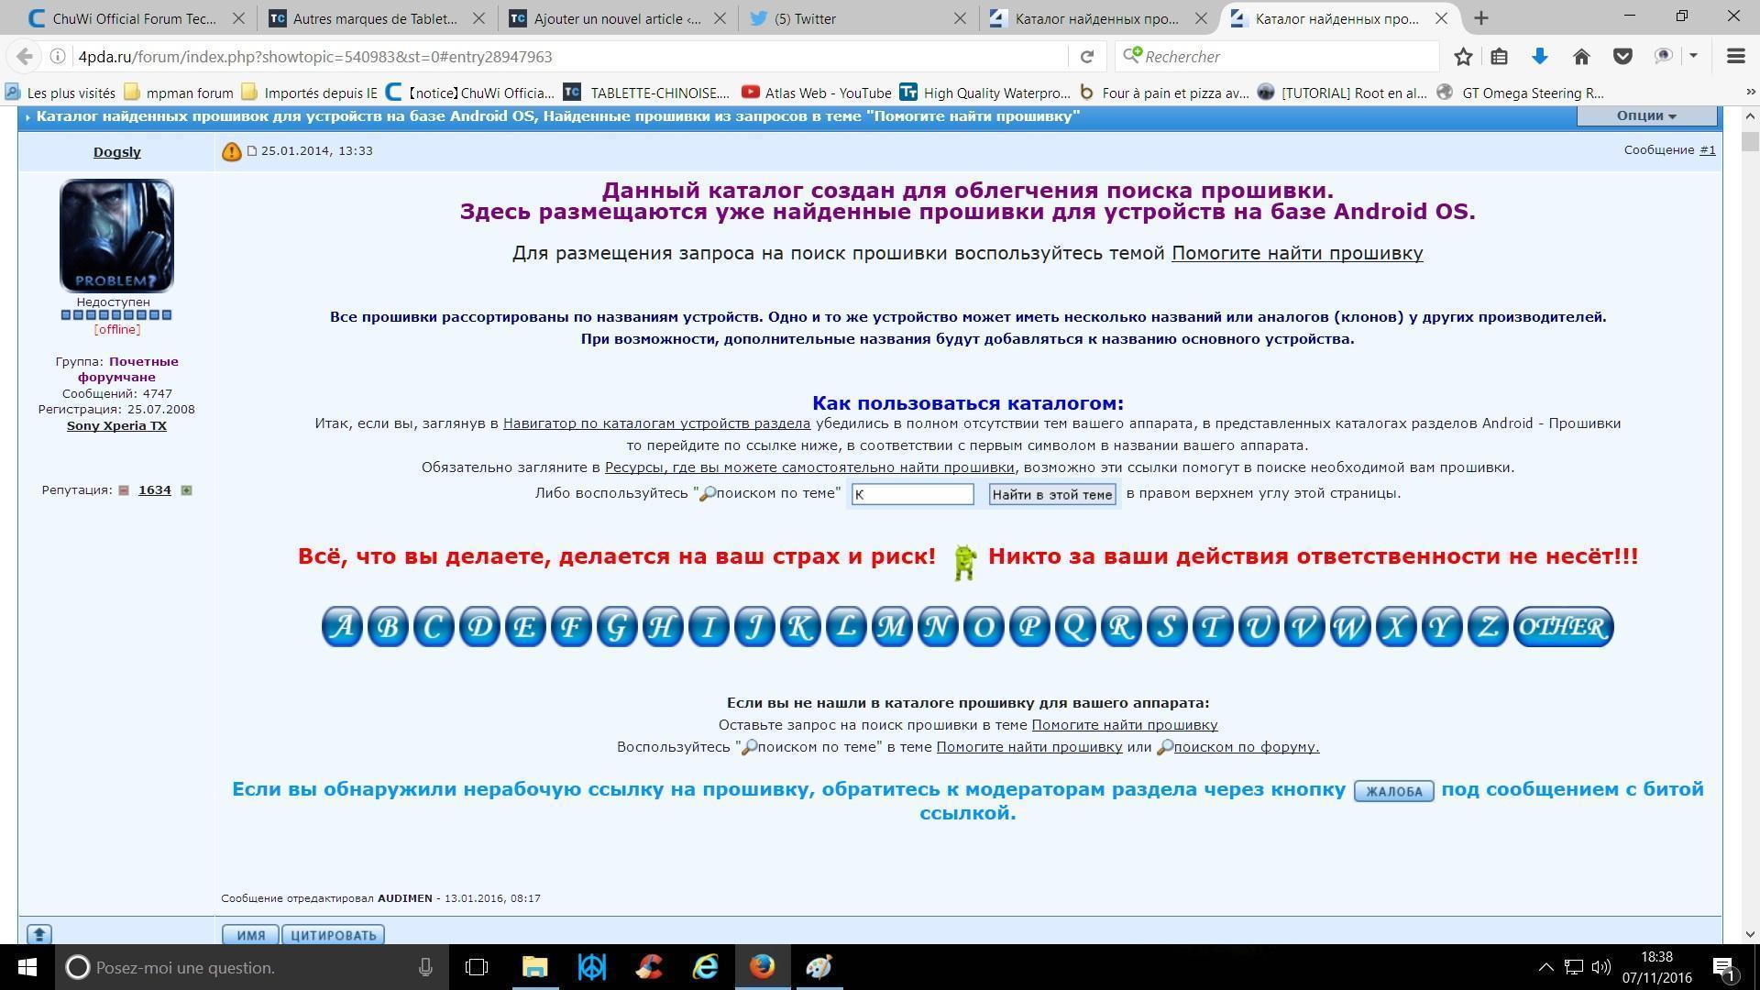
Task: Click the red minus reputation icon
Action: click(124, 490)
